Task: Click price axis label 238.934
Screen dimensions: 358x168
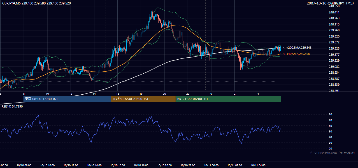Action: pos(334,73)
